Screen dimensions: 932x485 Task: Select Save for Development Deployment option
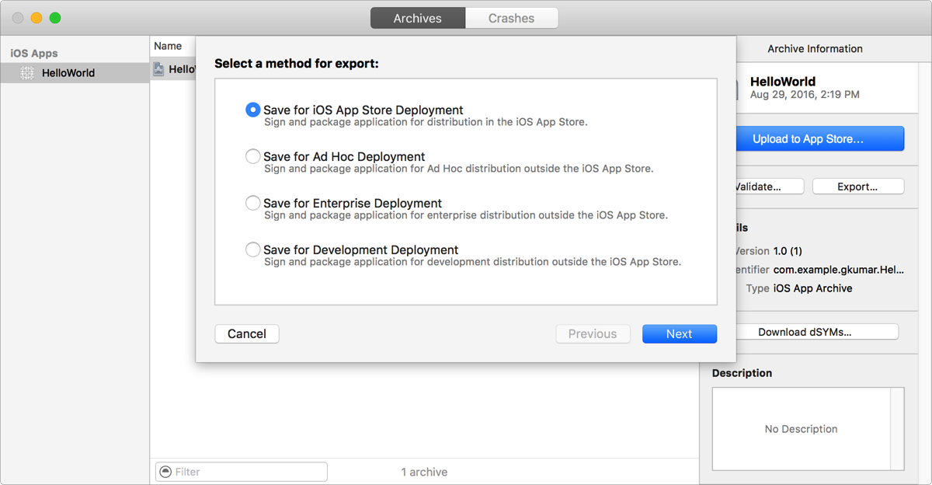(252, 250)
